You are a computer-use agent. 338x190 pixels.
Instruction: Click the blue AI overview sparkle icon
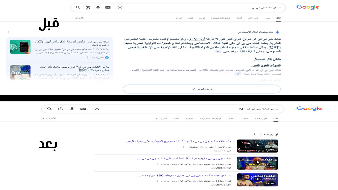point(277,32)
